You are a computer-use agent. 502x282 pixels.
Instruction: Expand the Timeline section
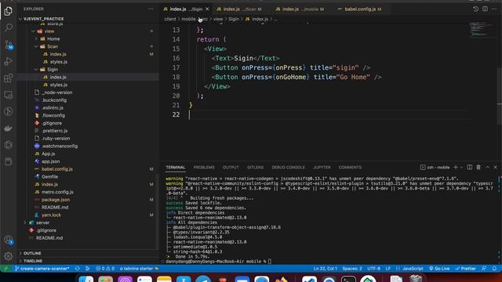tap(32, 261)
